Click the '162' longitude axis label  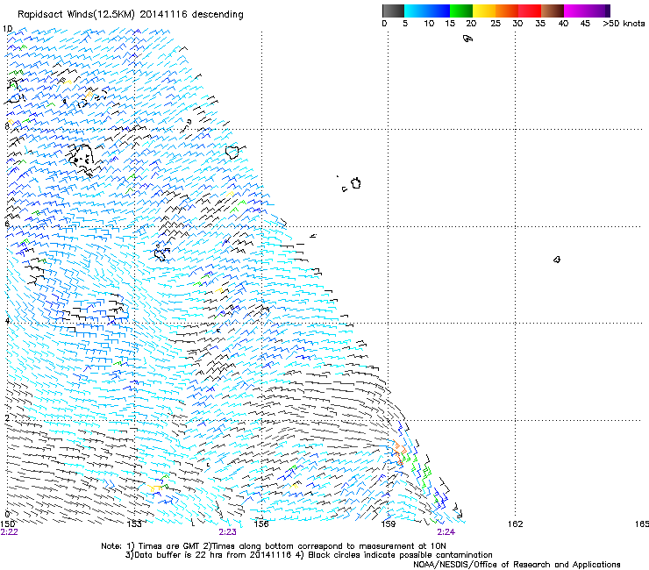[x=516, y=524]
